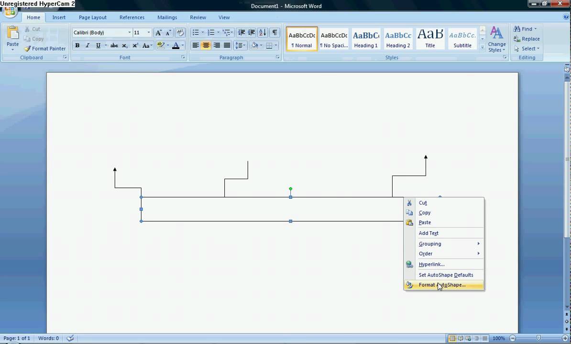Click the Increase Indent icon

(251, 32)
